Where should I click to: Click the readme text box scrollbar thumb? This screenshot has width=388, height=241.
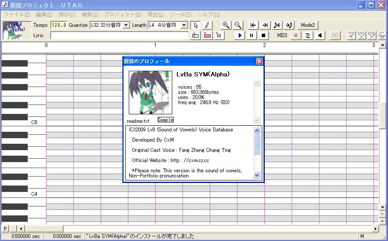pos(257,145)
